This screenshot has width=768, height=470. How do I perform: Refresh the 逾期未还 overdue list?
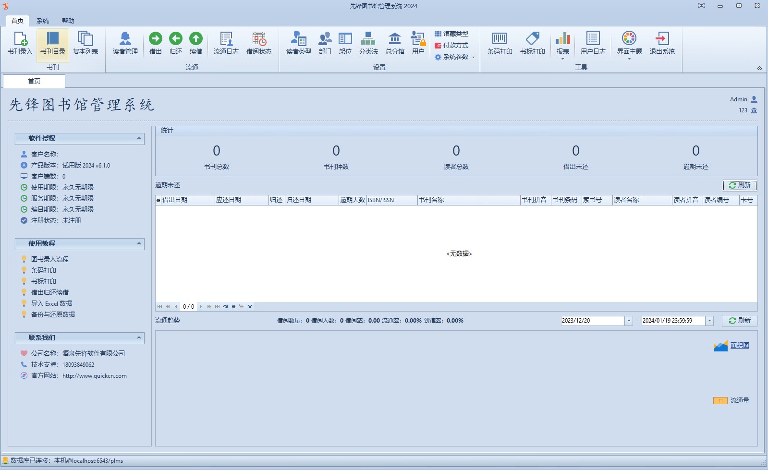pos(740,185)
